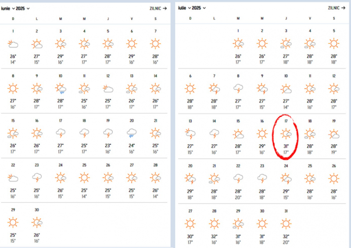Image resolution: width=351 pixels, height=248 pixels.
Task: Select the thunderstorm cloud icon on 8 iulie
Action: tap(238, 89)
